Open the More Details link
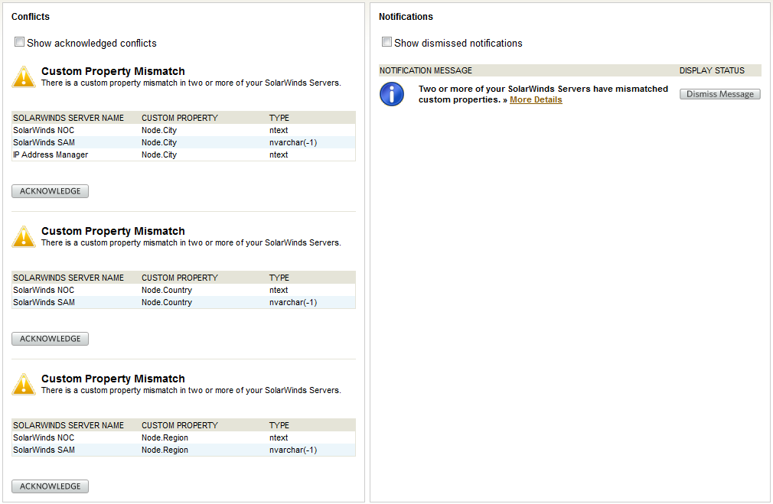This screenshot has height=504, width=773. pyautogui.click(x=536, y=100)
